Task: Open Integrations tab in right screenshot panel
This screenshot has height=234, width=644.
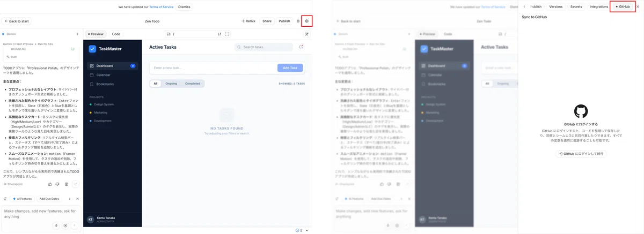Action: pyautogui.click(x=598, y=6)
